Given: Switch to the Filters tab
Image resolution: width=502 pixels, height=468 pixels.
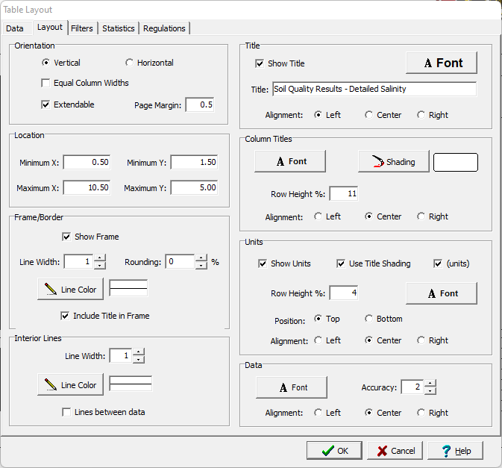Looking at the screenshot, I should pyautogui.click(x=82, y=28).
